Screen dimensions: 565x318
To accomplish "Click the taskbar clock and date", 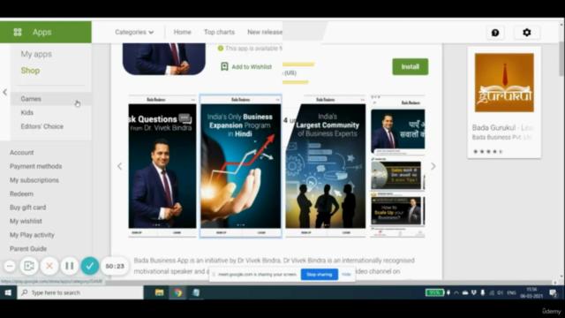I will (531, 292).
